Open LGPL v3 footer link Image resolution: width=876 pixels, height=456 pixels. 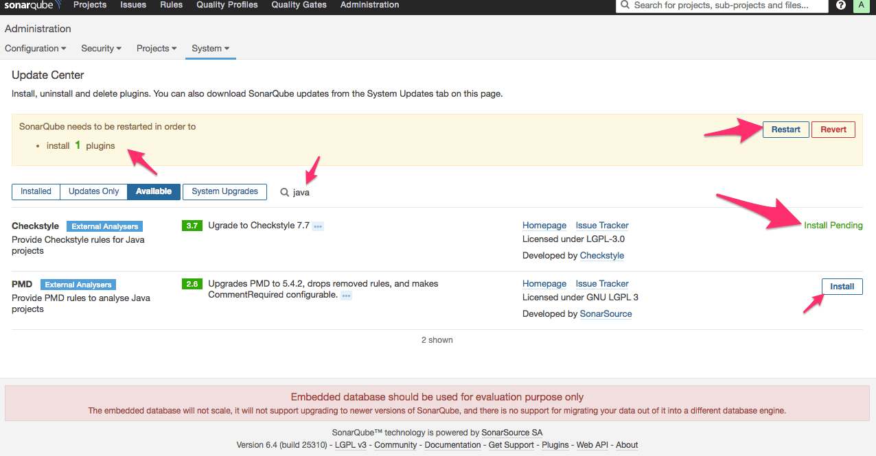pyautogui.click(x=351, y=445)
